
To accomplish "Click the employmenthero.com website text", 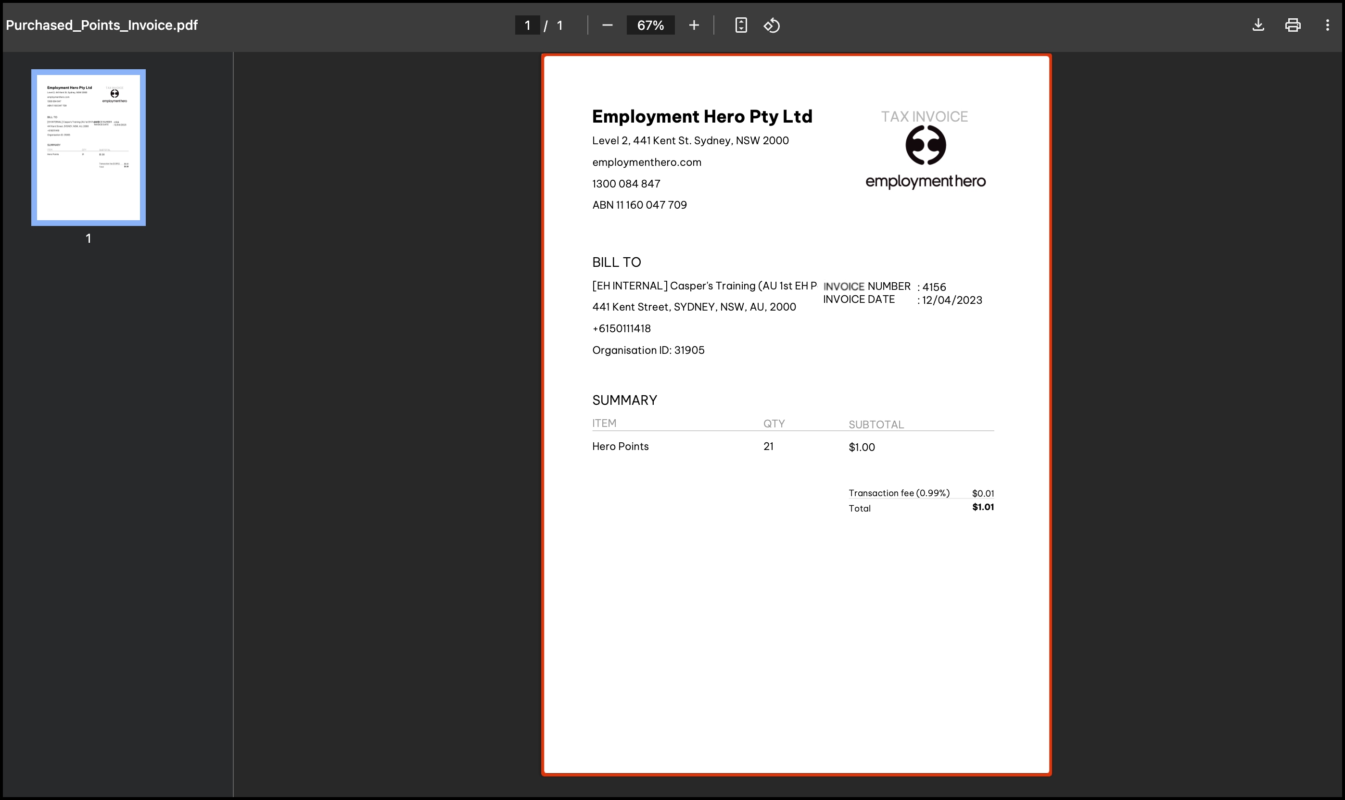I will point(647,162).
